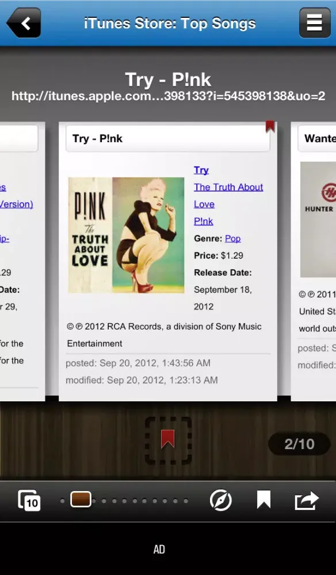Screen dimensions: 336x575
Task: Tap the itunes.apple.com URL text
Action: click(x=168, y=96)
